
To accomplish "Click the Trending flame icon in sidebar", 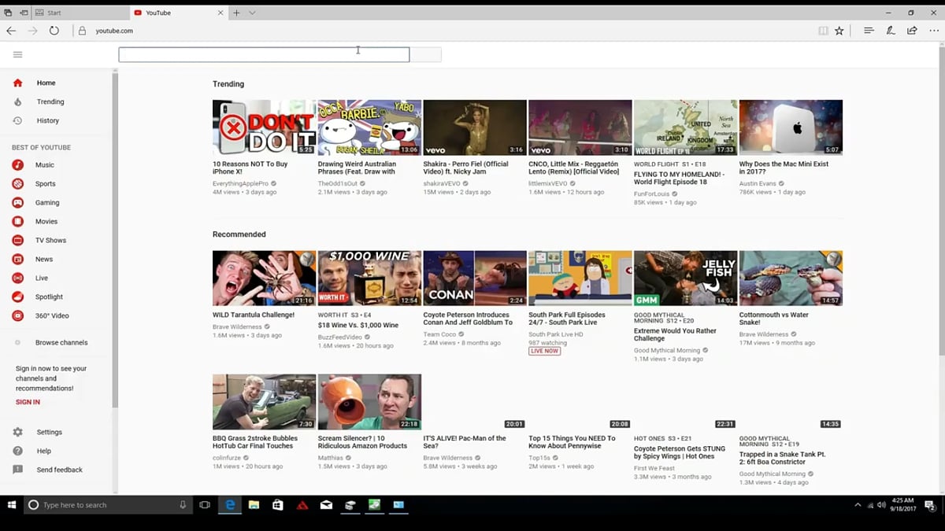I will 17,102.
